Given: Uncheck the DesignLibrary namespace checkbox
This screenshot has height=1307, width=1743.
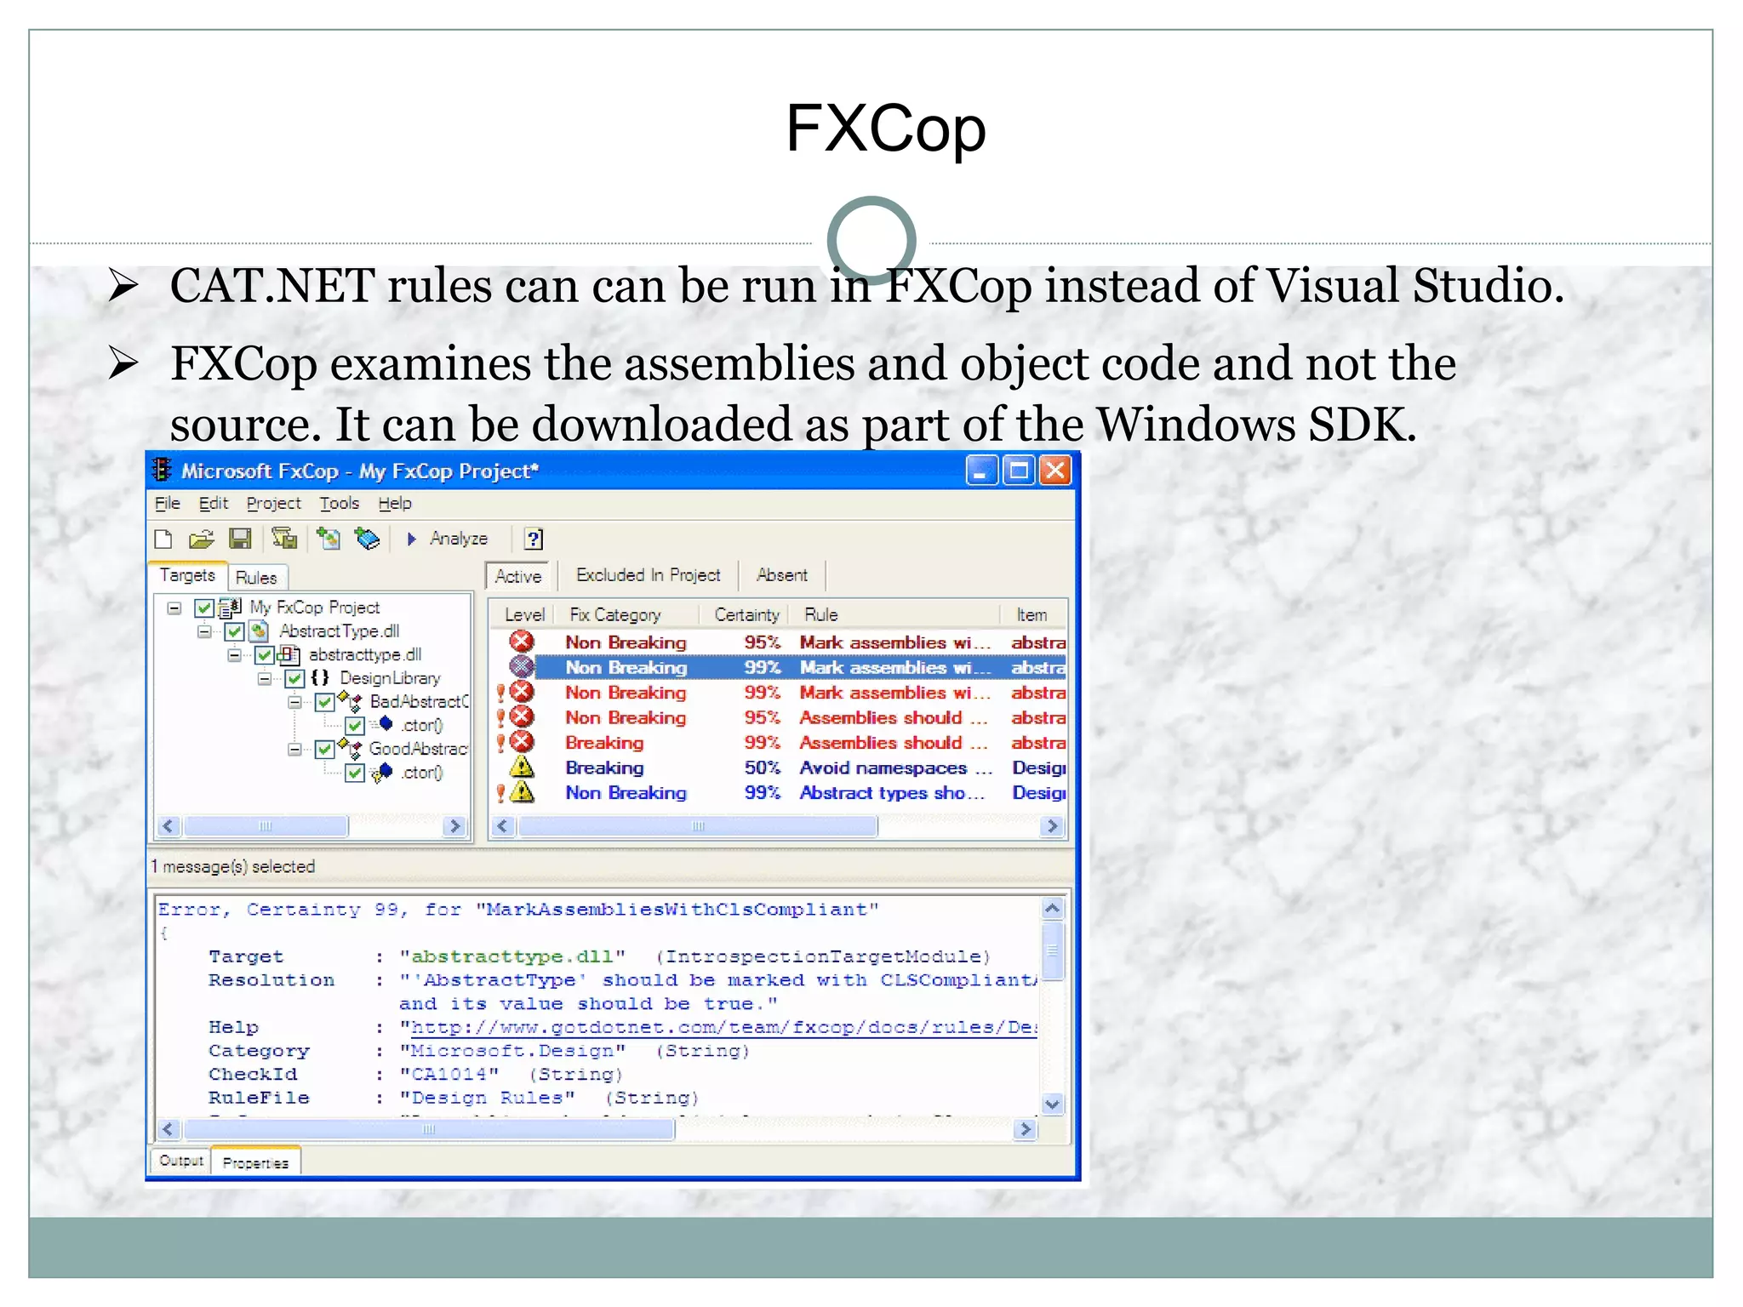Looking at the screenshot, I should pos(294,678).
